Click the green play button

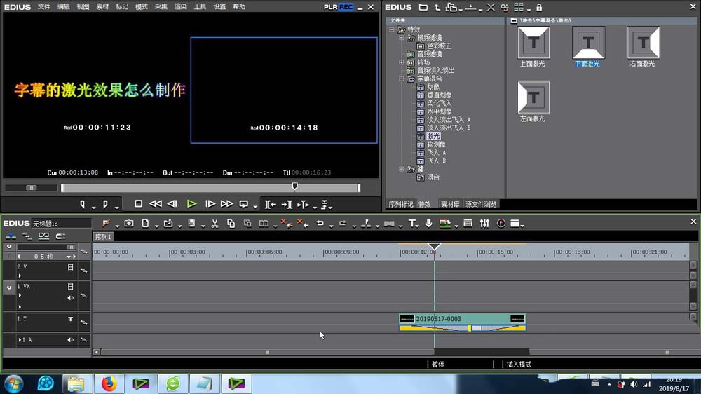[x=192, y=204]
